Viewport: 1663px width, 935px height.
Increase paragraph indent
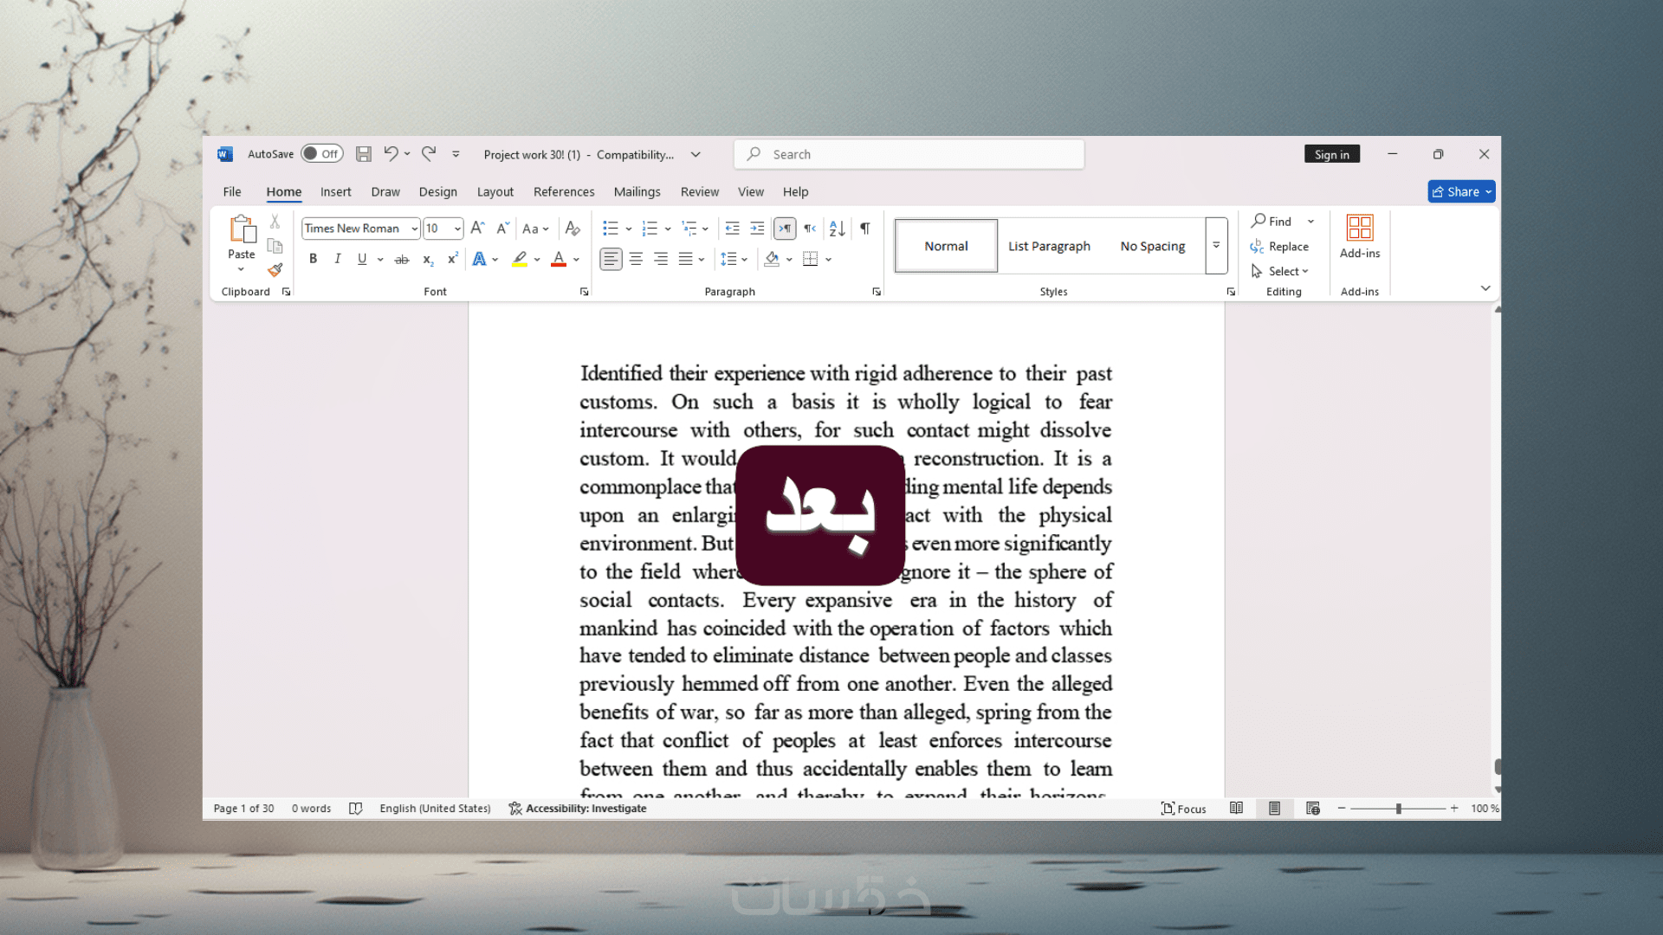click(x=757, y=229)
